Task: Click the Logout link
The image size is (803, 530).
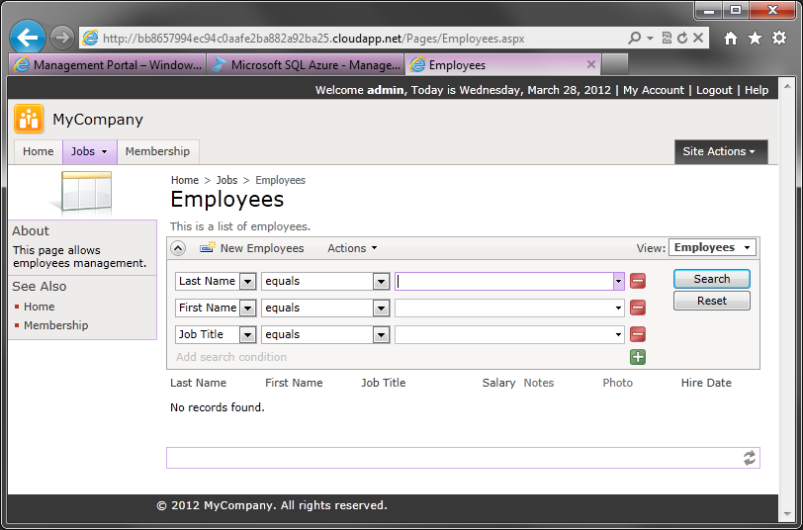Action: tap(714, 90)
